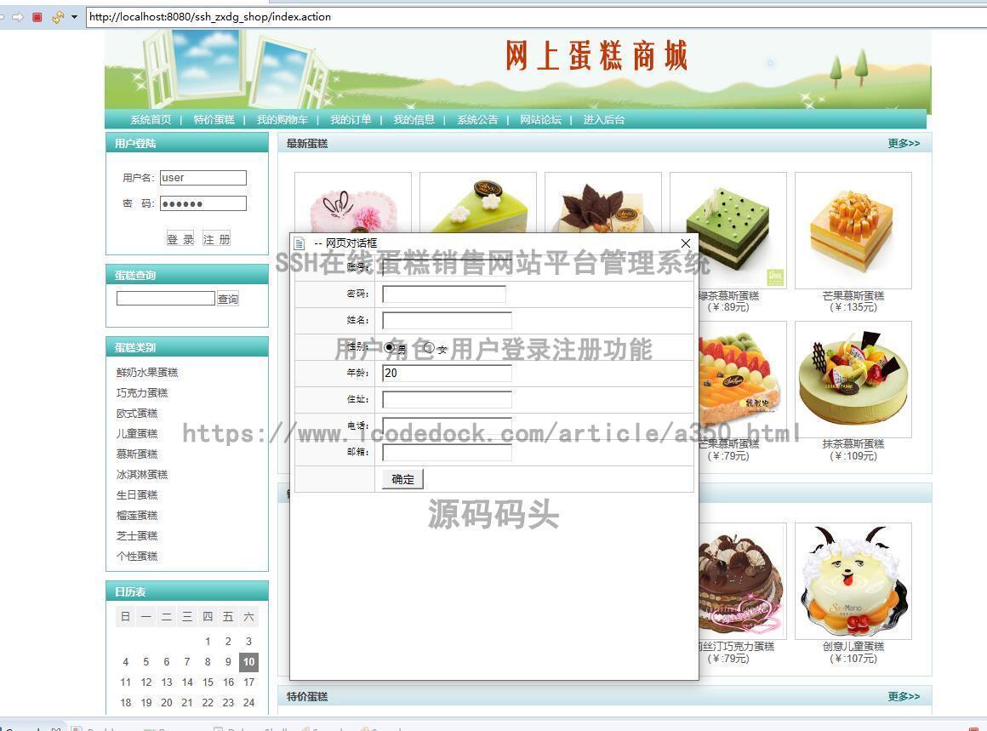
Task: Click the 确定 button in registration dialog
Action: [402, 479]
